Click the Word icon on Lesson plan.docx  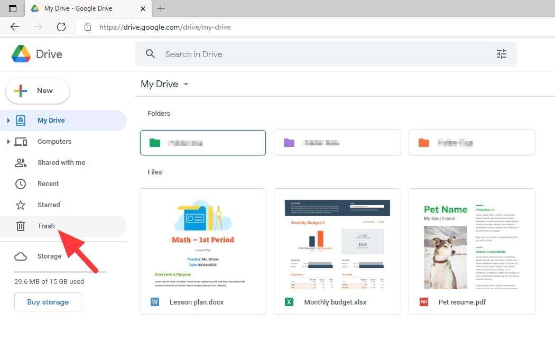[154, 302]
